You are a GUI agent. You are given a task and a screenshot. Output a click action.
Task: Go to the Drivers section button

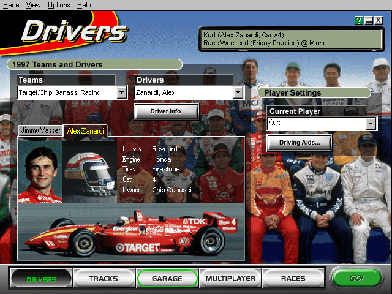[41, 279]
